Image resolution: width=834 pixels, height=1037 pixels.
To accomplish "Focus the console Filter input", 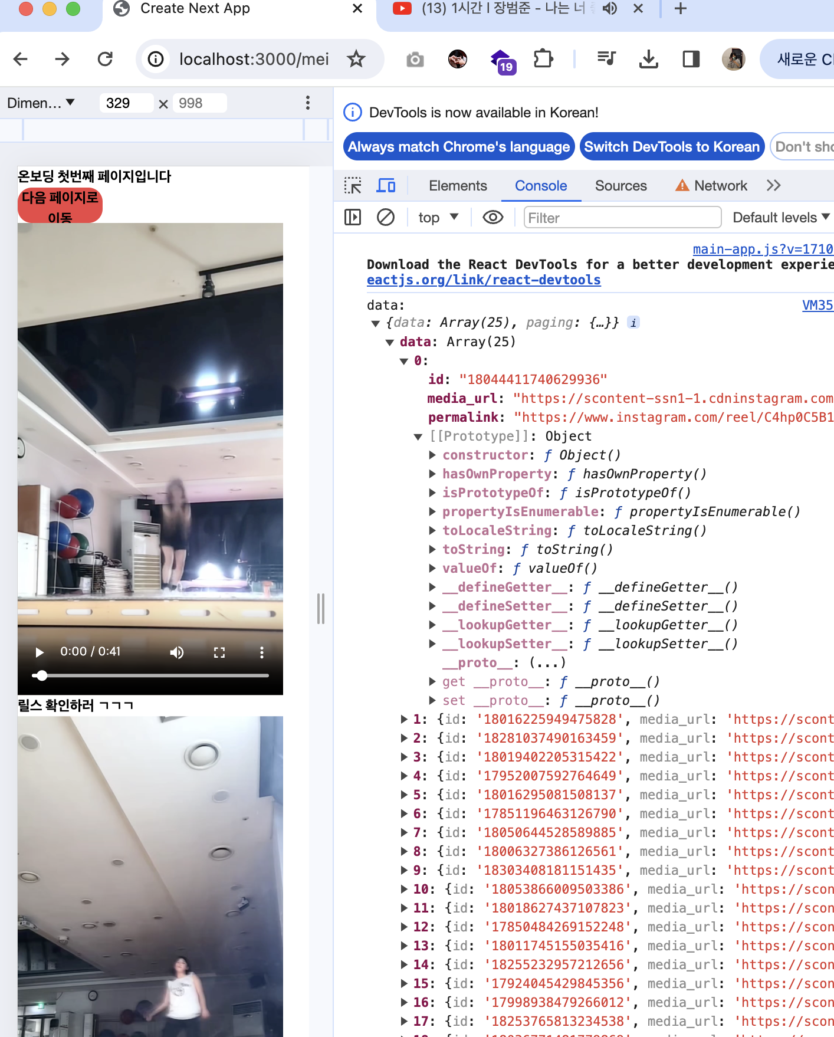I will point(623,218).
